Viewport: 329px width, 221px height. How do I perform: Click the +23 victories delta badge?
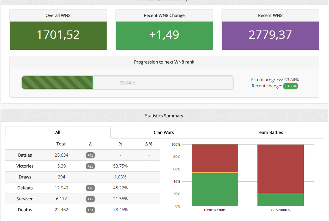tap(90, 166)
